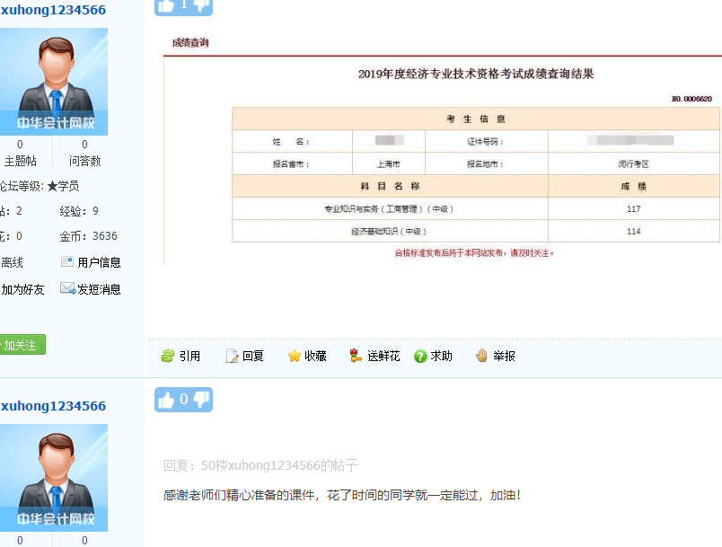Open 用户信息 user profile link
Screen dimensions: 722x547
pyautogui.click(x=99, y=262)
